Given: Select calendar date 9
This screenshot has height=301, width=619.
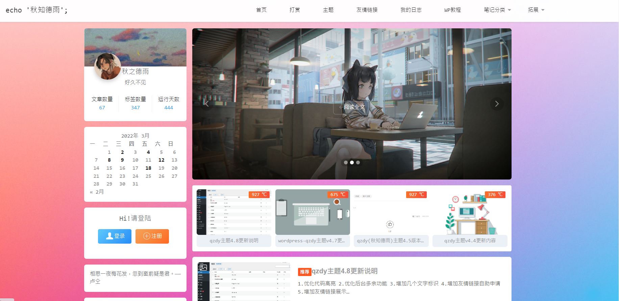Looking at the screenshot, I should point(122,160).
